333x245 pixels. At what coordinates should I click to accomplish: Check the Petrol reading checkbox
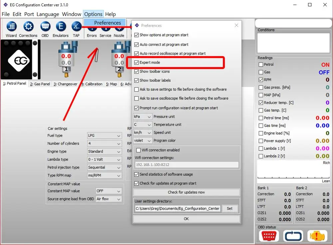(x=261, y=64)
